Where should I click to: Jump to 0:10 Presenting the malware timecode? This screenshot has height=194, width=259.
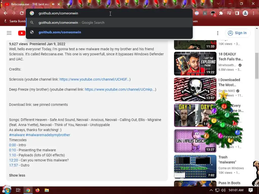[x=12, y=150]
